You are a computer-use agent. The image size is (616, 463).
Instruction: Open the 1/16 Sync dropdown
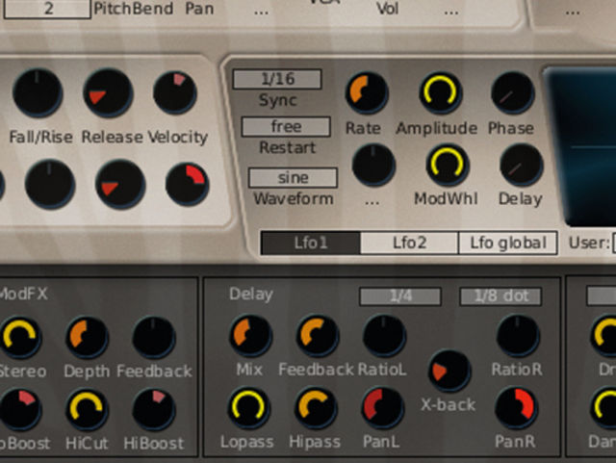click(277, 79)
